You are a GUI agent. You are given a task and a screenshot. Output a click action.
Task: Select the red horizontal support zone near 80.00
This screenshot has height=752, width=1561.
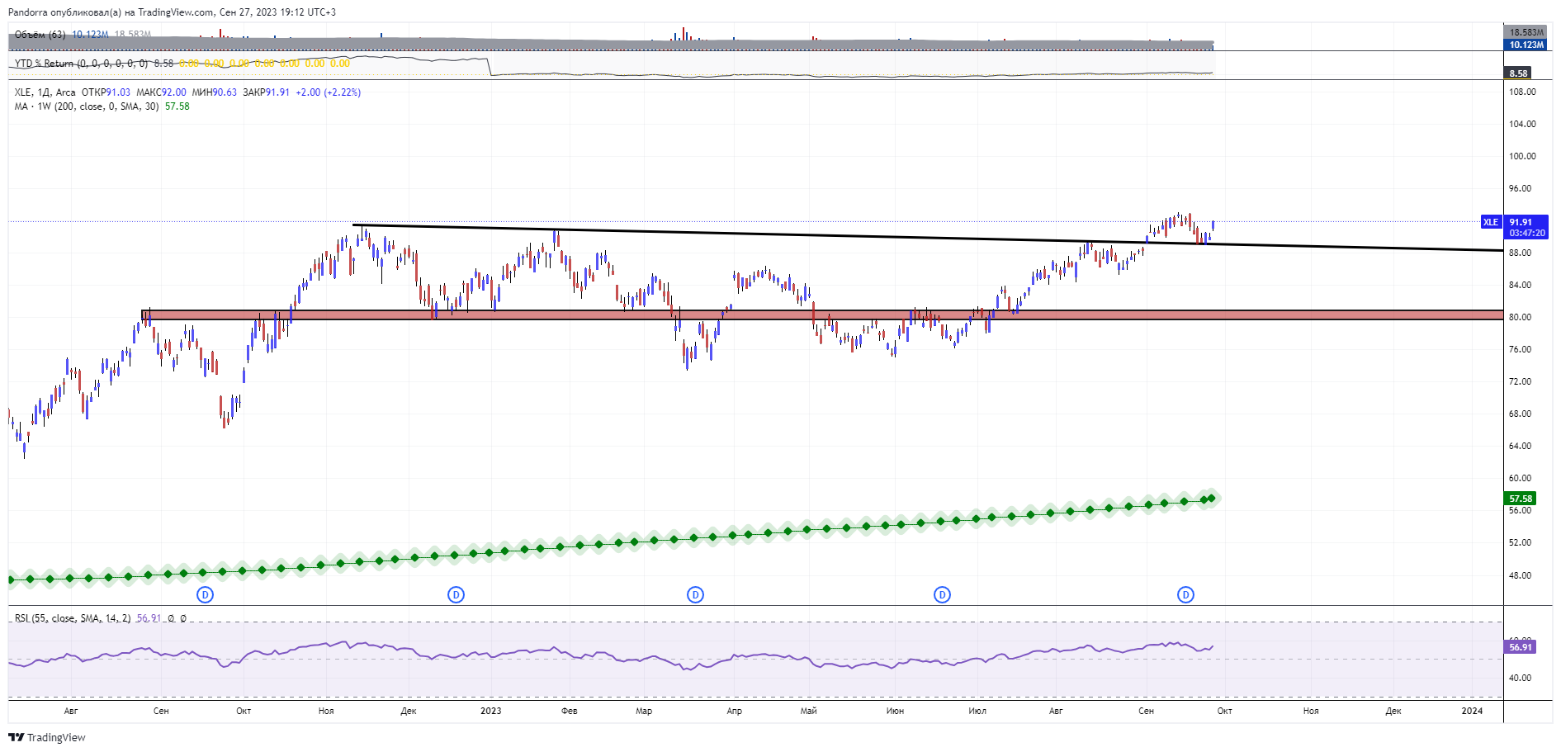coord(822,315)
